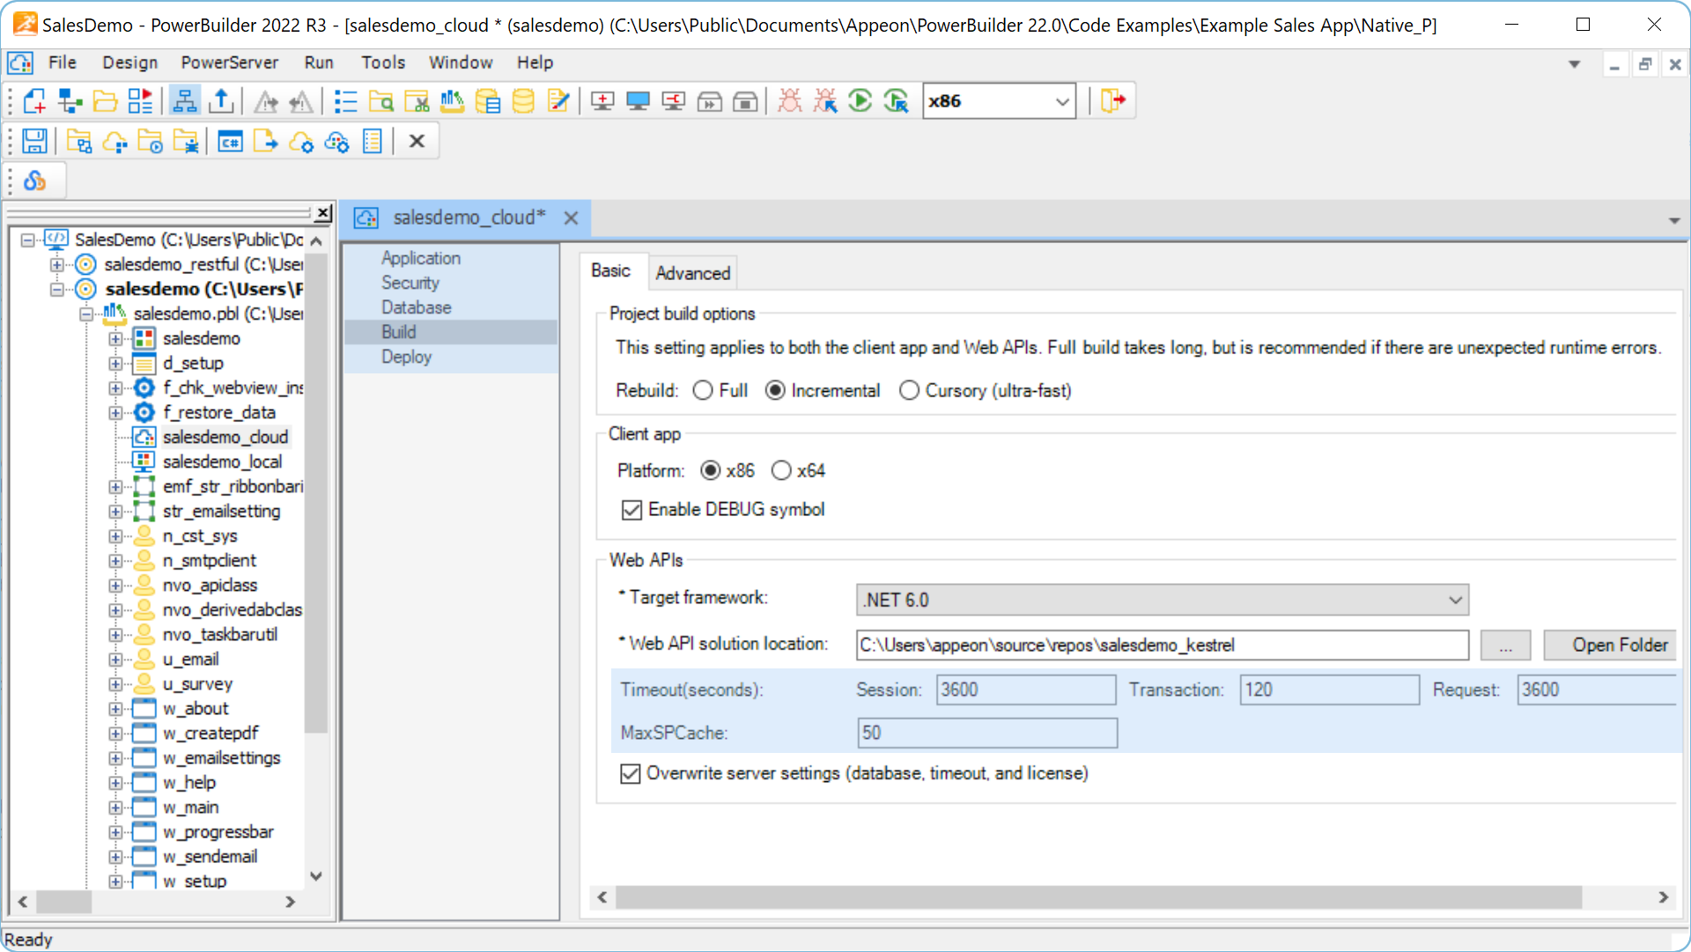Switch to the Advanced tab

pos(692,273)
